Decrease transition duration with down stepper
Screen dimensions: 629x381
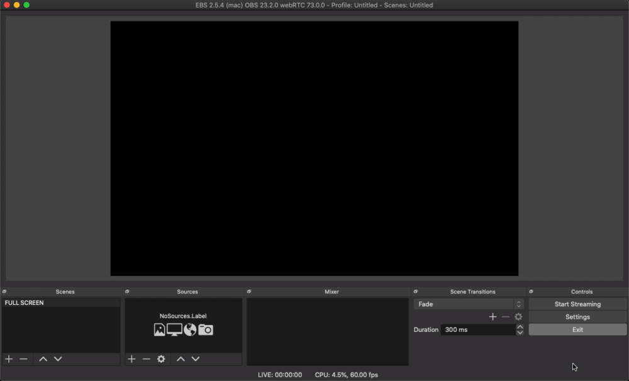pos(520,333)
